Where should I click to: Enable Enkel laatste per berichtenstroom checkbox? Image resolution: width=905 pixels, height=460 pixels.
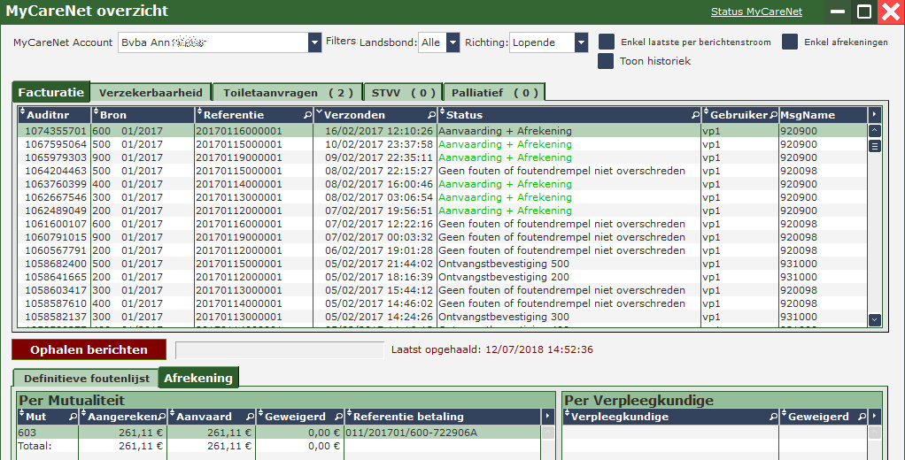coord(607,42)
